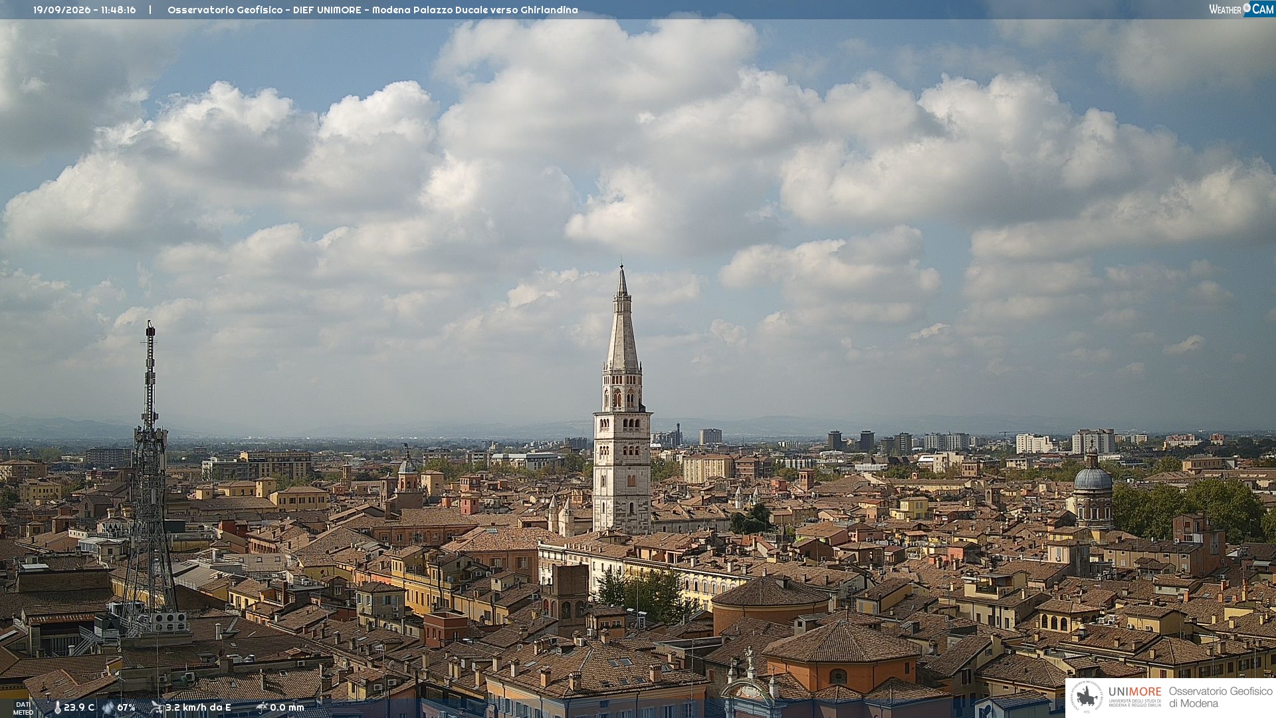Click the wind anemometer icon
The height and width of the screenshot is (718, 1276).
coord(156,707)
